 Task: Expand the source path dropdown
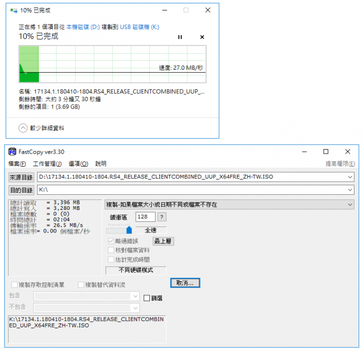[350, 177]
